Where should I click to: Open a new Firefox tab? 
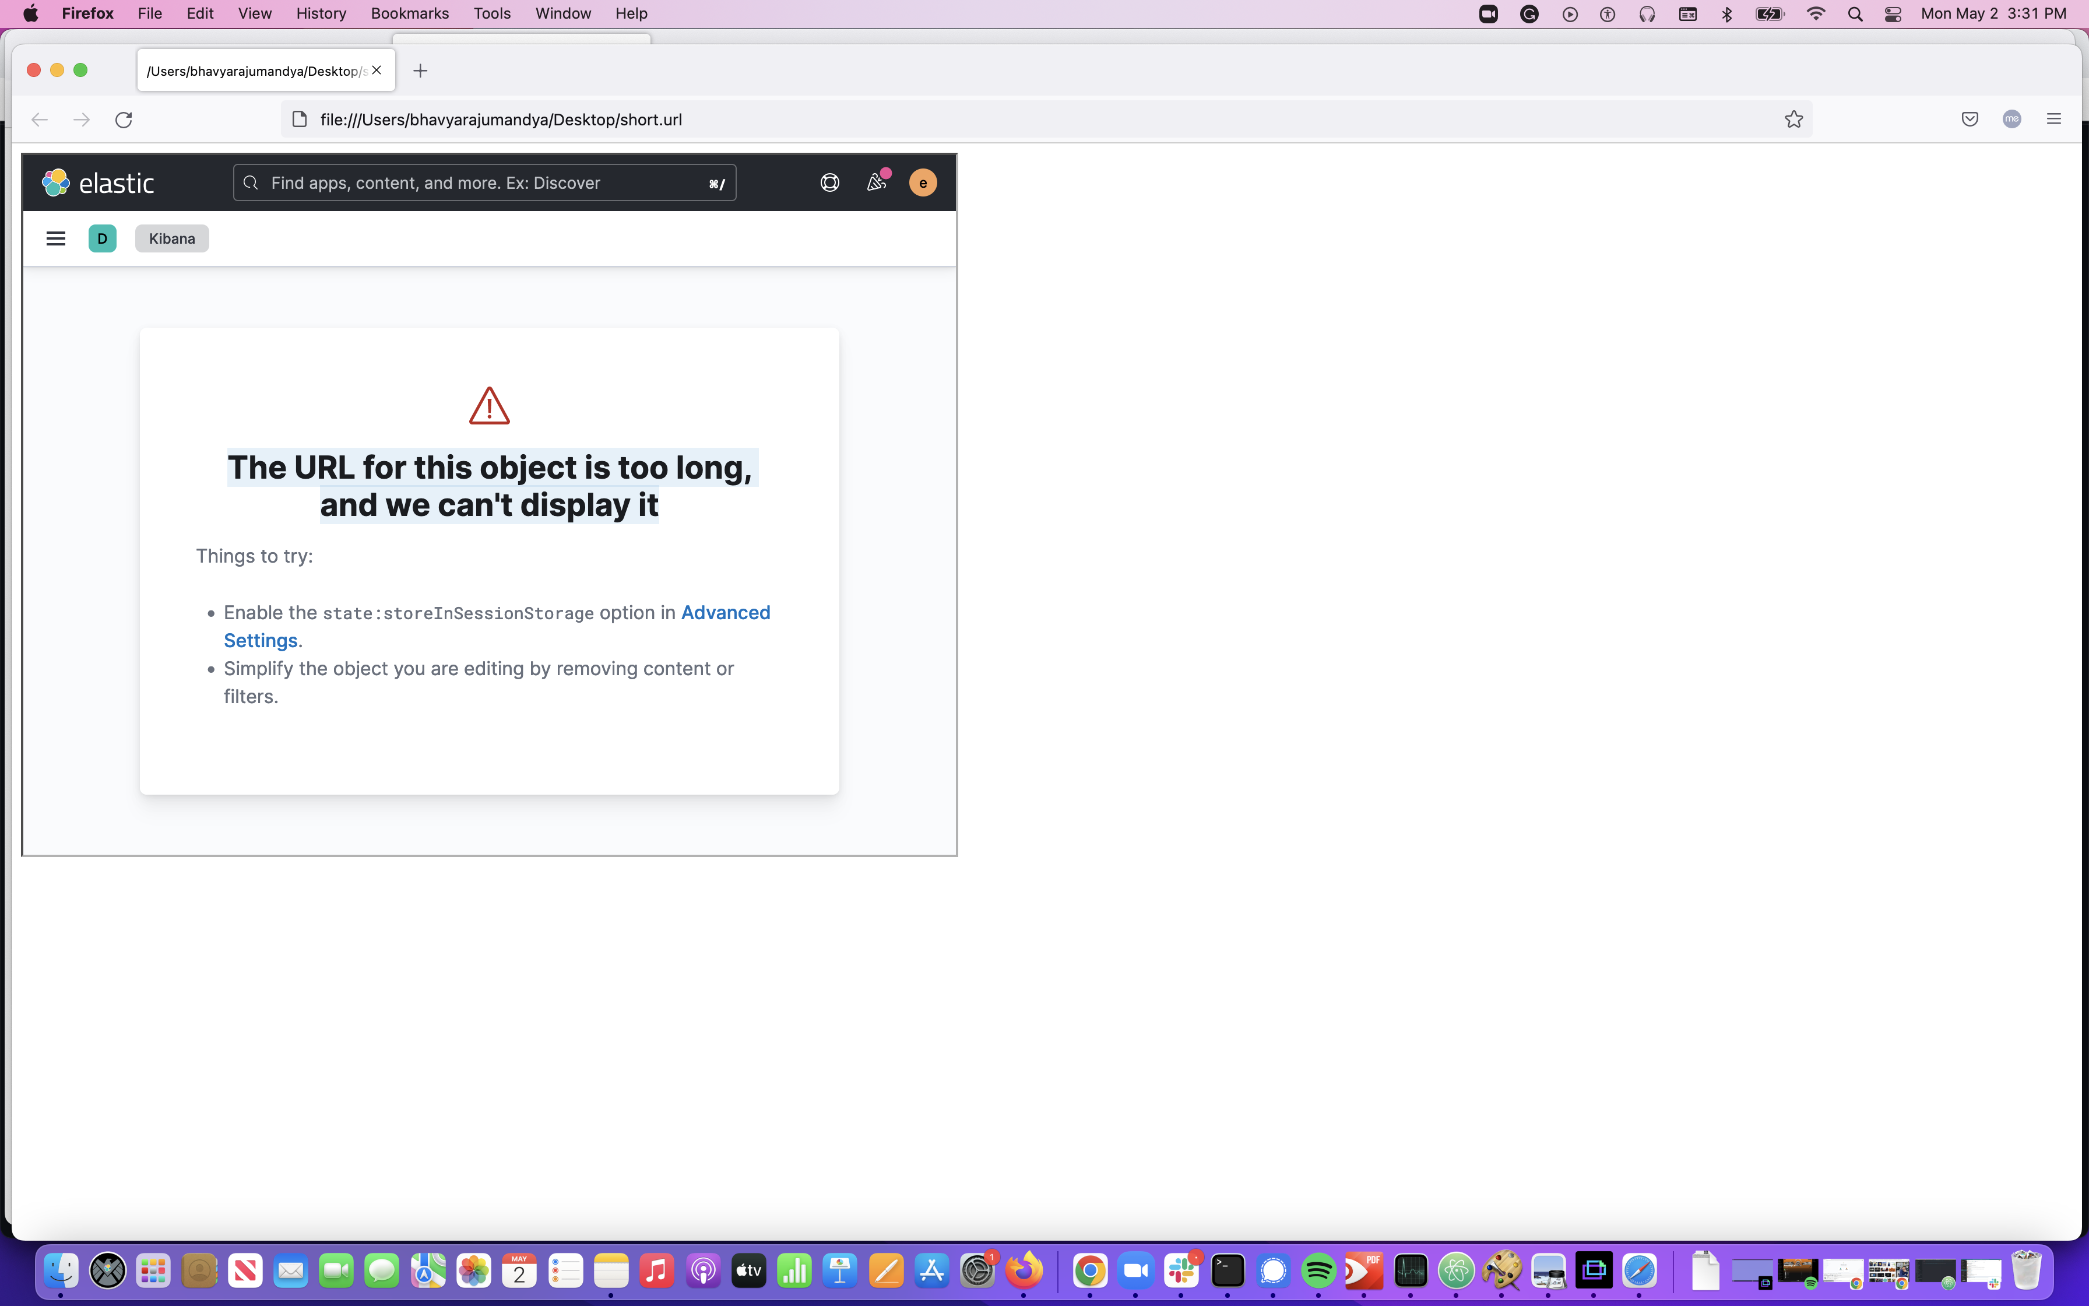(x=420, y=71)
